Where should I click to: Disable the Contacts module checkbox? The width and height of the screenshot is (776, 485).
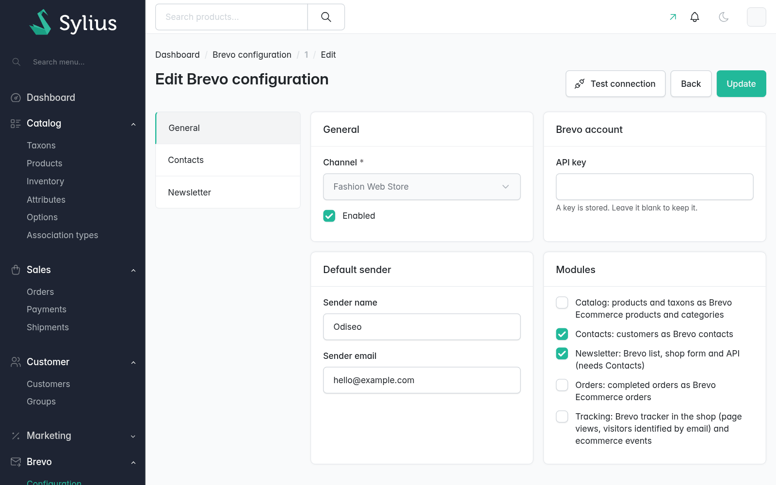click(562, 334)
